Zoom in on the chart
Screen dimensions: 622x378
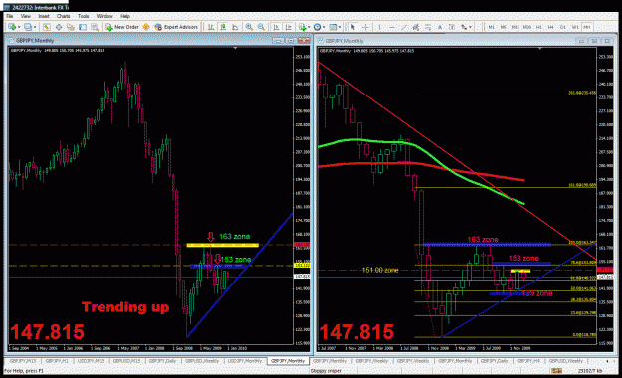249,27
